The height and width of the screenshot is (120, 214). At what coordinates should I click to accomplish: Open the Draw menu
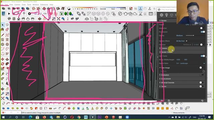pyautogui.click(x=24, y=5)
